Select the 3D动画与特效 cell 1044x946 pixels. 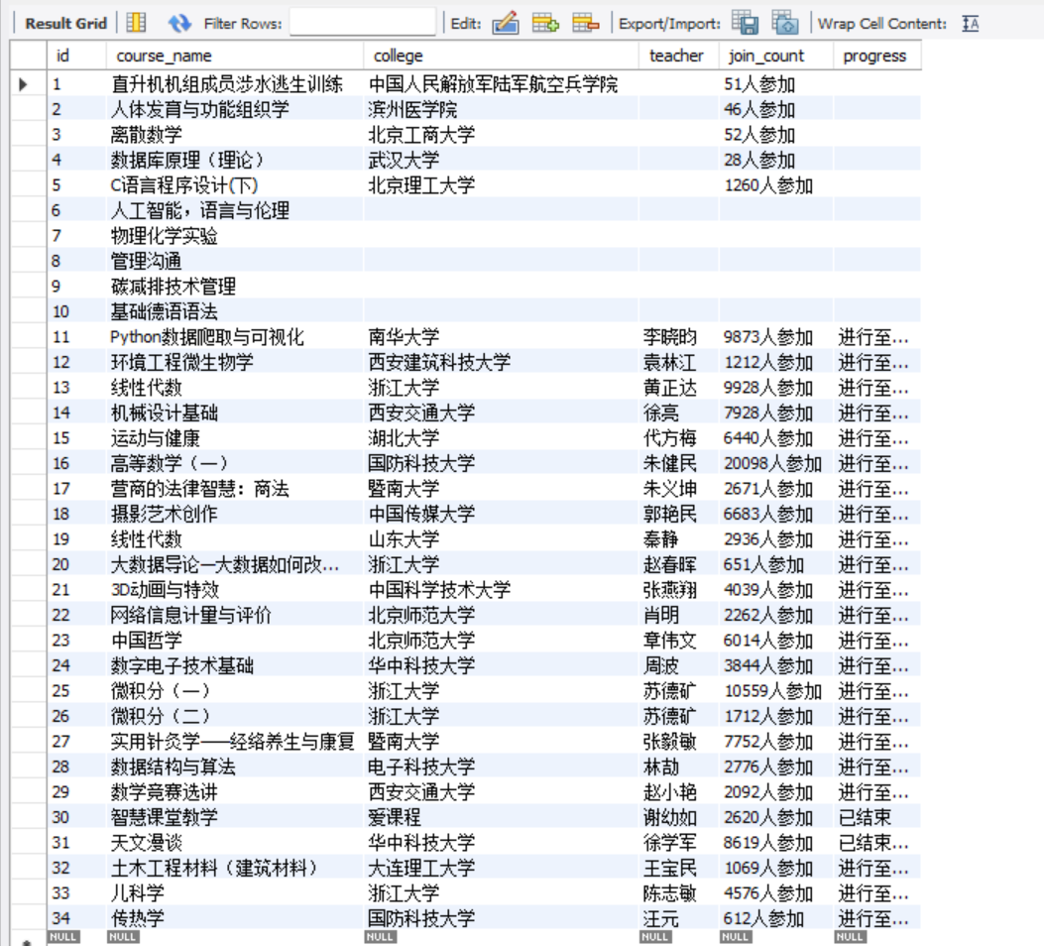point(235,590)
